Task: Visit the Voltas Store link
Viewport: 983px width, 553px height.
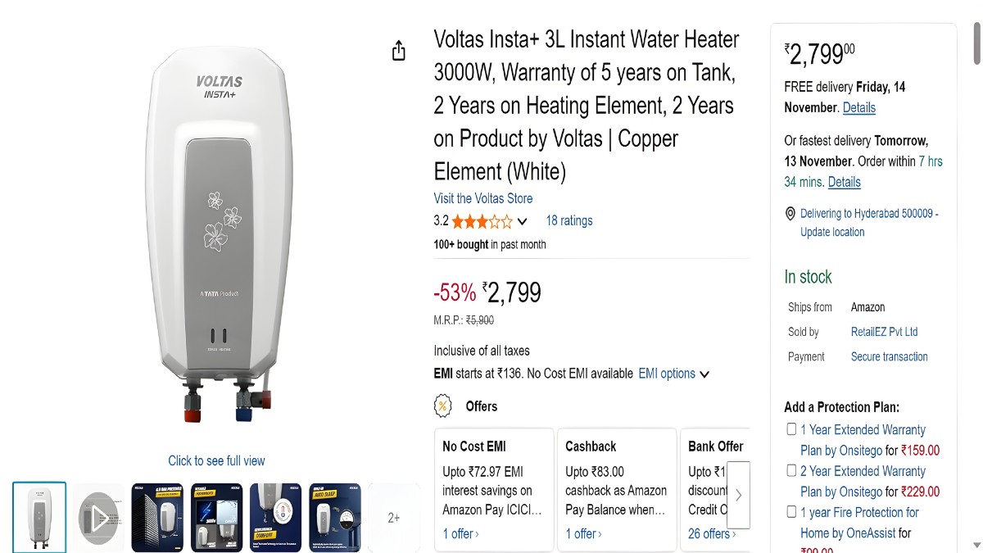Action: point(483,198)
